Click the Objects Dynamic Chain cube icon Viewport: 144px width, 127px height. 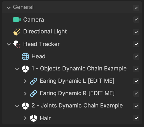tap(25, 69)
